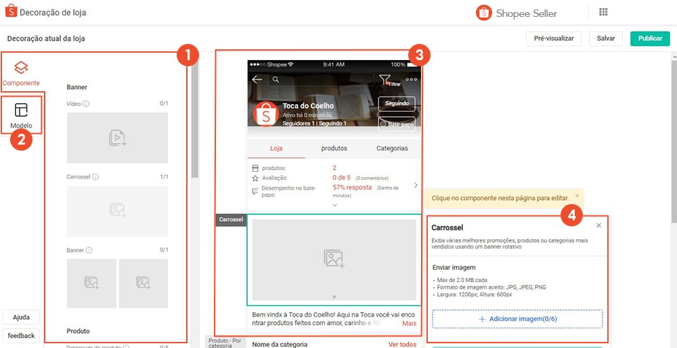Expand store description with Mais
677x348 pixels.
click(410, 323)
